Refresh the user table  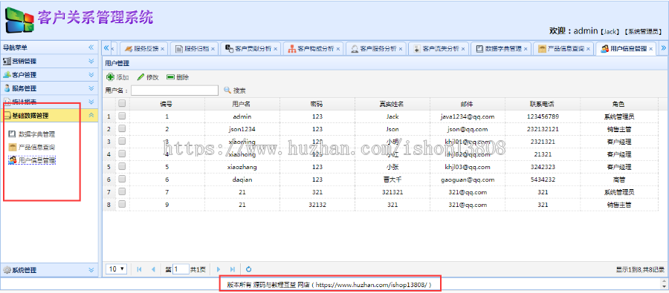249,269
